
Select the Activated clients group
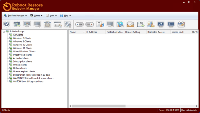coord(21,58)
